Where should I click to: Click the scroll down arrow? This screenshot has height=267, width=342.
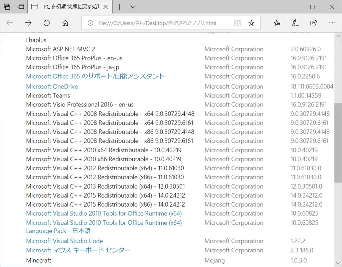pyautogui.click(x=338, y=263)
